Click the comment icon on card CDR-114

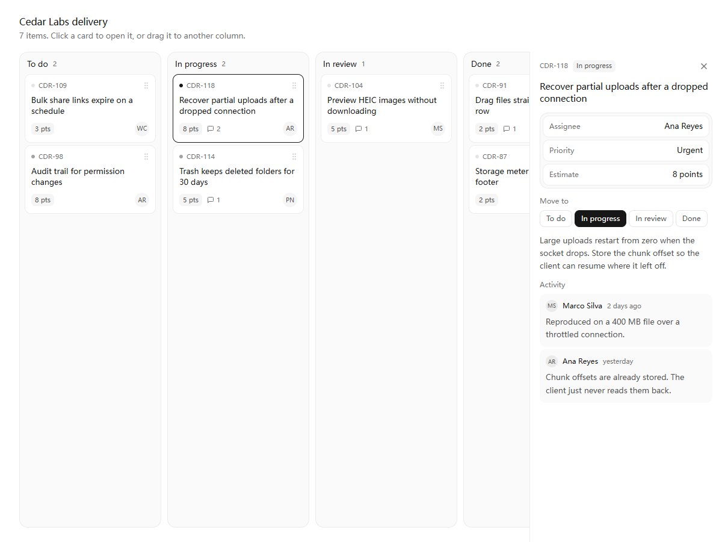tap(211, 200)
